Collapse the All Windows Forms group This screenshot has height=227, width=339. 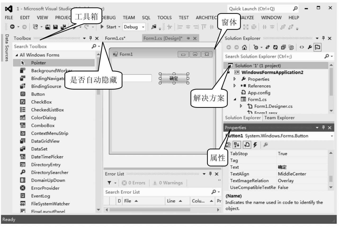click(17, 55)
